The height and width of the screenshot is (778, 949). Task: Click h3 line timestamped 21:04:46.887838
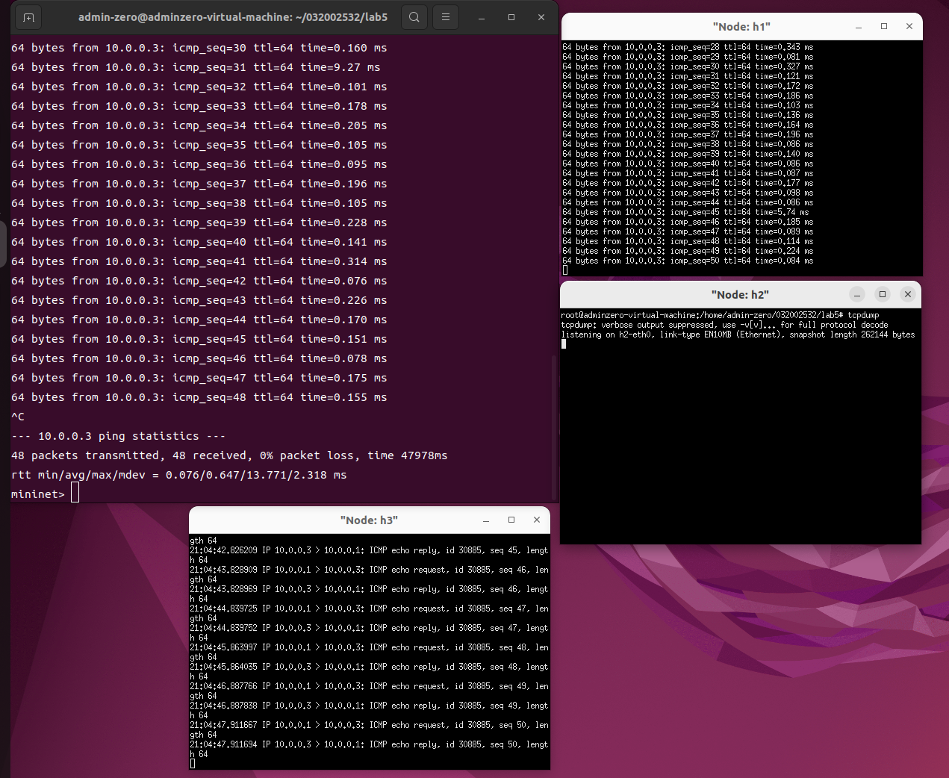point(369,706)
